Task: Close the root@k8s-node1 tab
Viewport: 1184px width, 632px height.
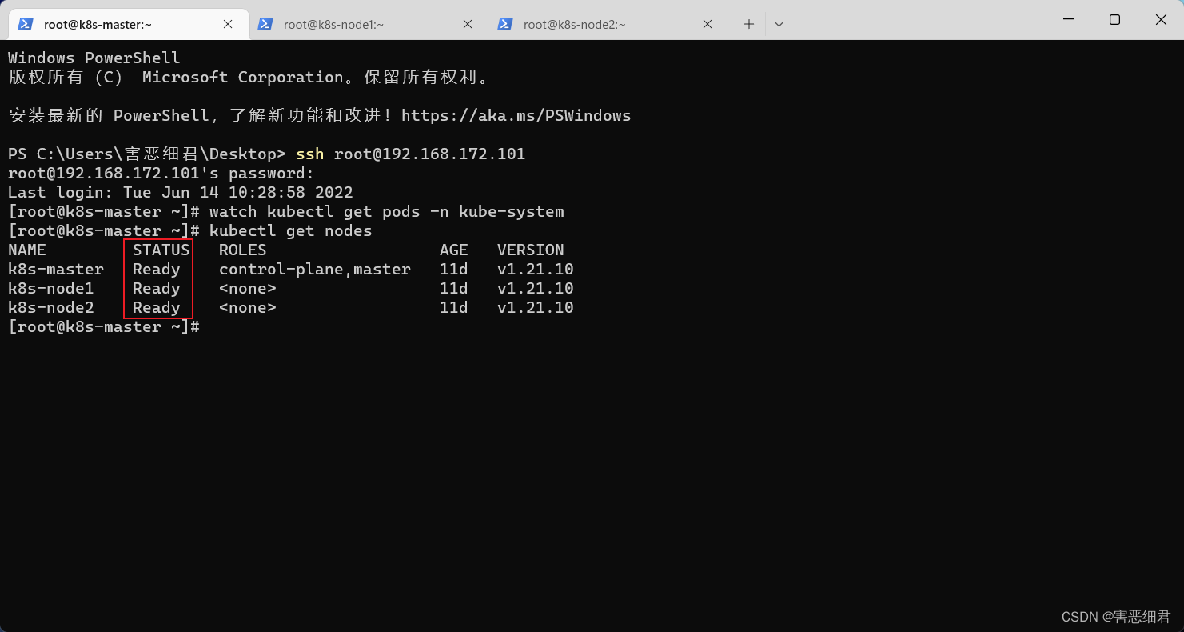Action: [x=468, y=24]
